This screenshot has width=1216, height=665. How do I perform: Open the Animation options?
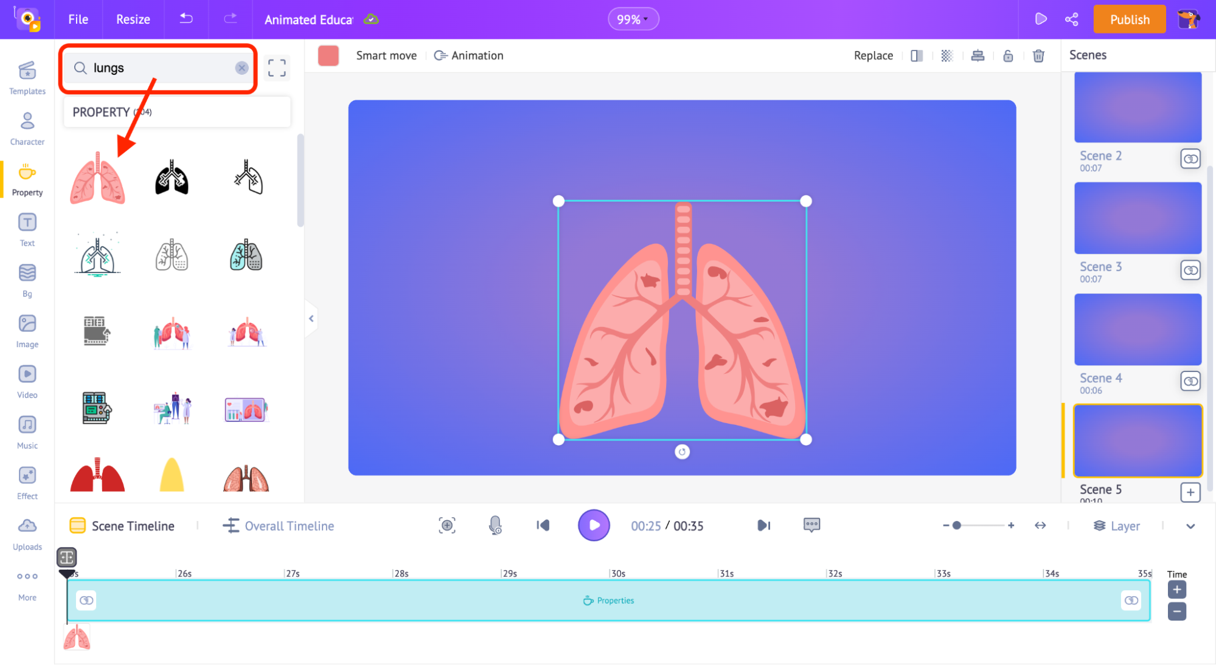468,55
